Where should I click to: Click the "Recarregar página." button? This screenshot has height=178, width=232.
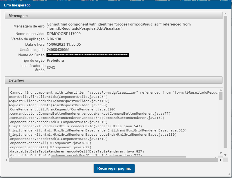tap(114, 168)
